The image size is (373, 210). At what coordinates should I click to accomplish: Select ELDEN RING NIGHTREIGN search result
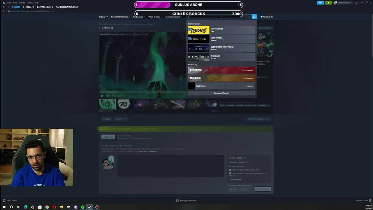[221, 48]
